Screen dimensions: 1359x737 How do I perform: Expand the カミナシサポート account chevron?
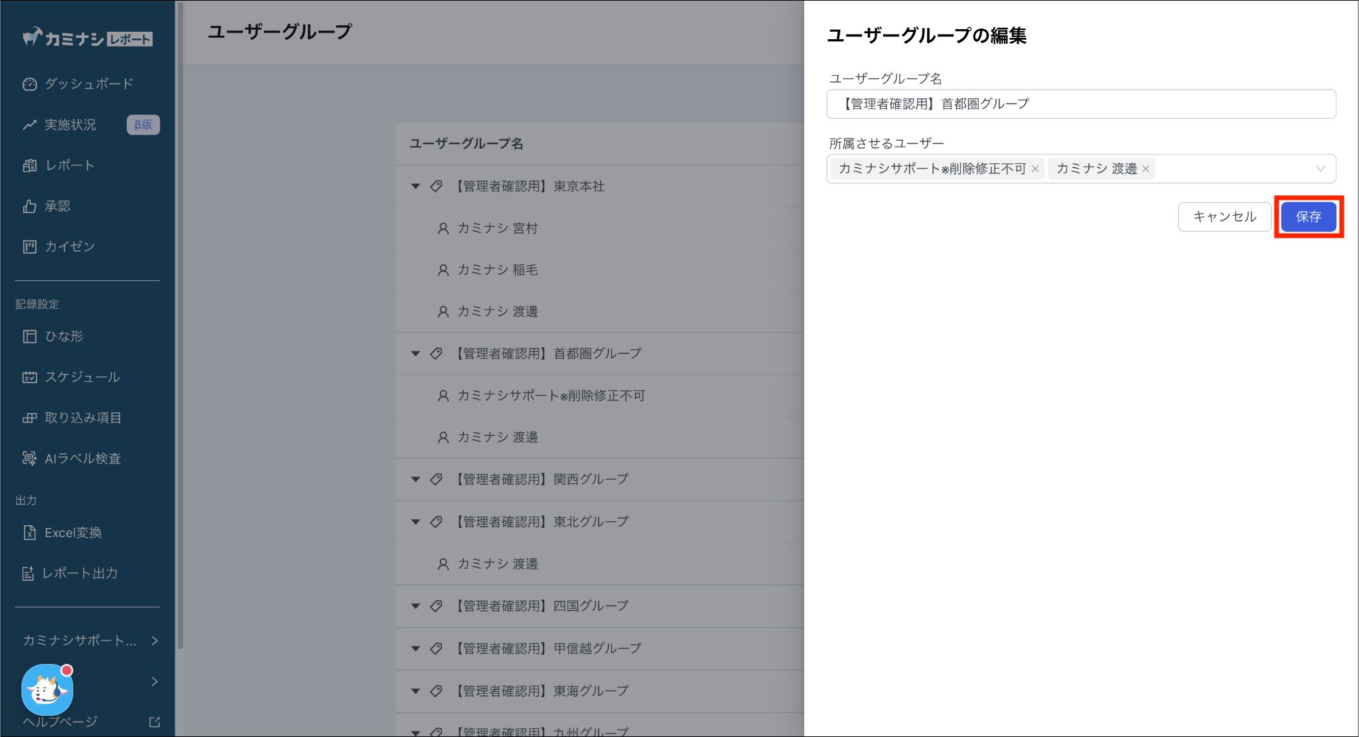(x=154, y=641)
